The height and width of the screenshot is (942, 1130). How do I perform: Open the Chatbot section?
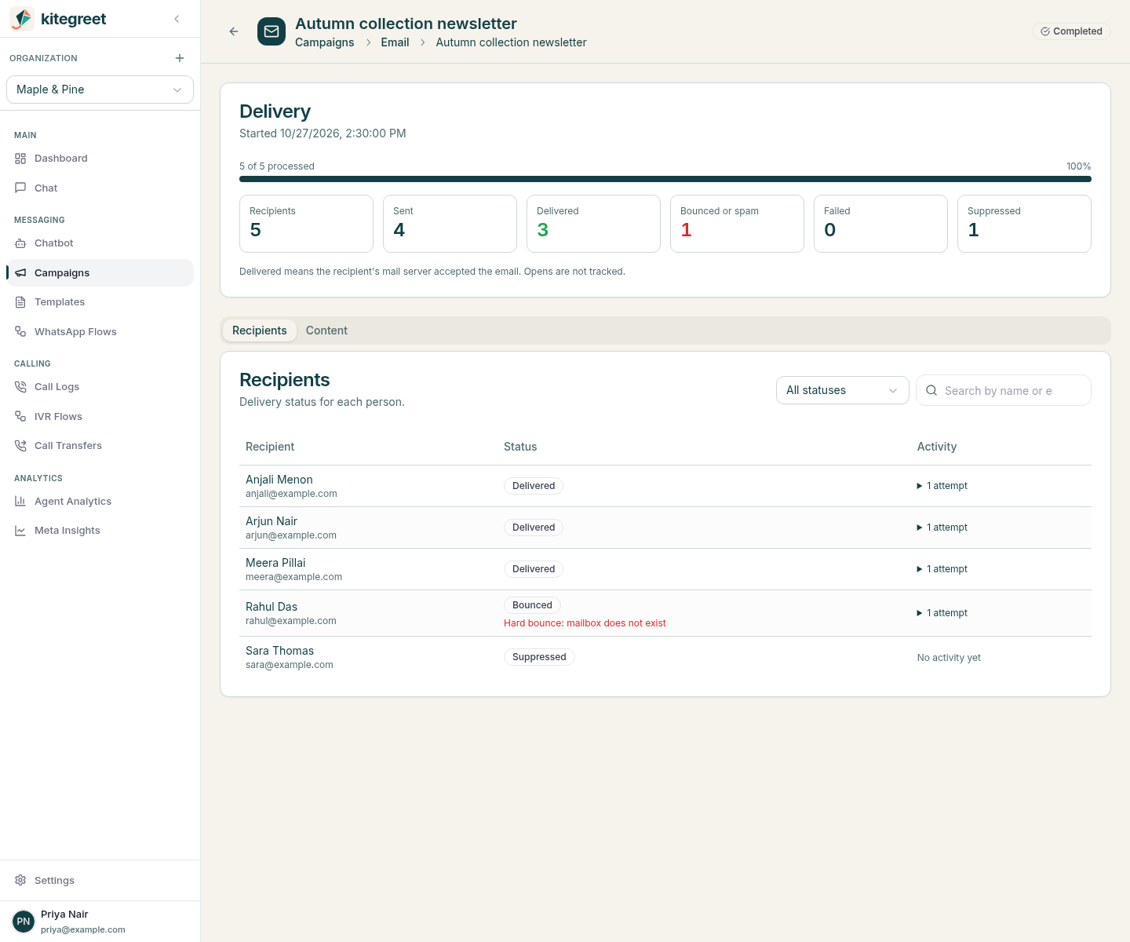100,243
